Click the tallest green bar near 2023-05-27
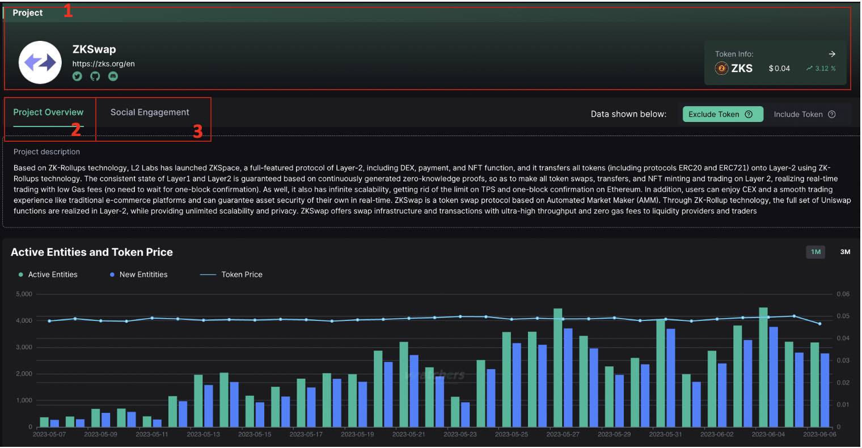Viewport: 862px width, 448px height. 557,368
